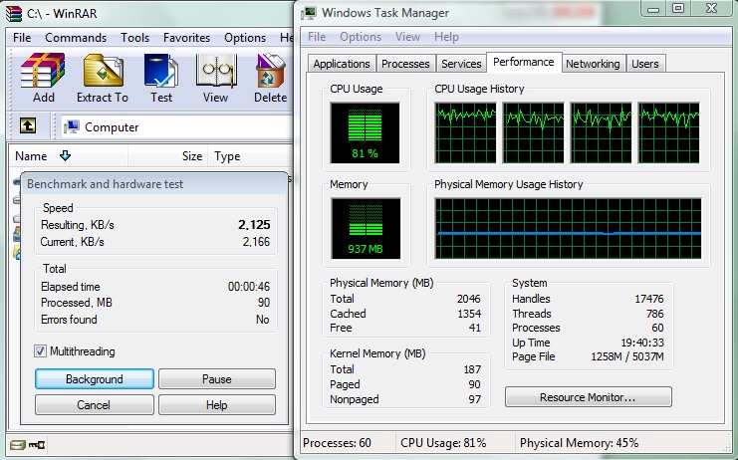Click the first CPU usage history graph

(x=465, y=132)
